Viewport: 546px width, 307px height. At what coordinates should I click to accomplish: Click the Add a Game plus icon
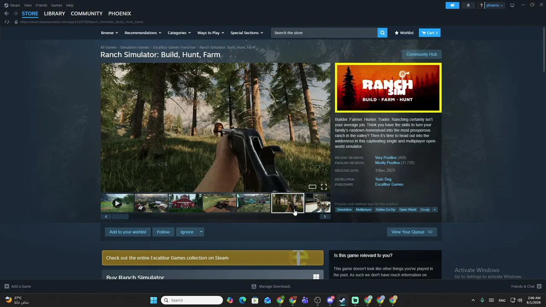click(x=6, y=287)
